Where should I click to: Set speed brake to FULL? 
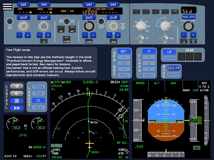124,75
